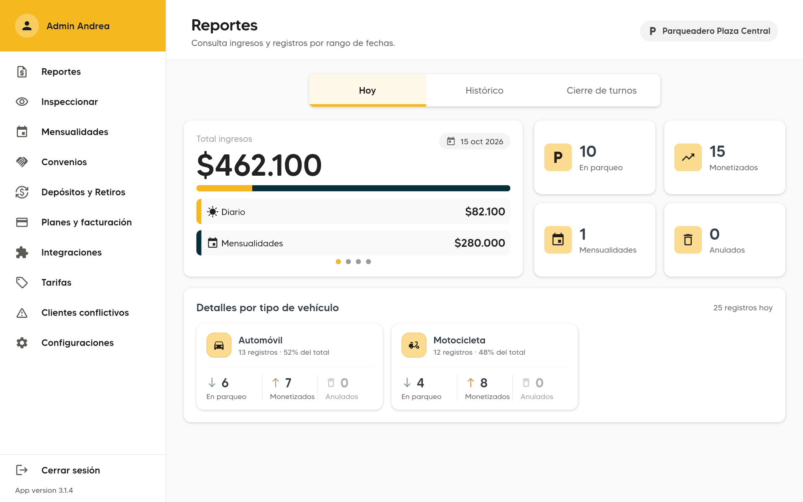803x502 pixels.
Task: Select the third carousel dot indicator
Action: 358,261
